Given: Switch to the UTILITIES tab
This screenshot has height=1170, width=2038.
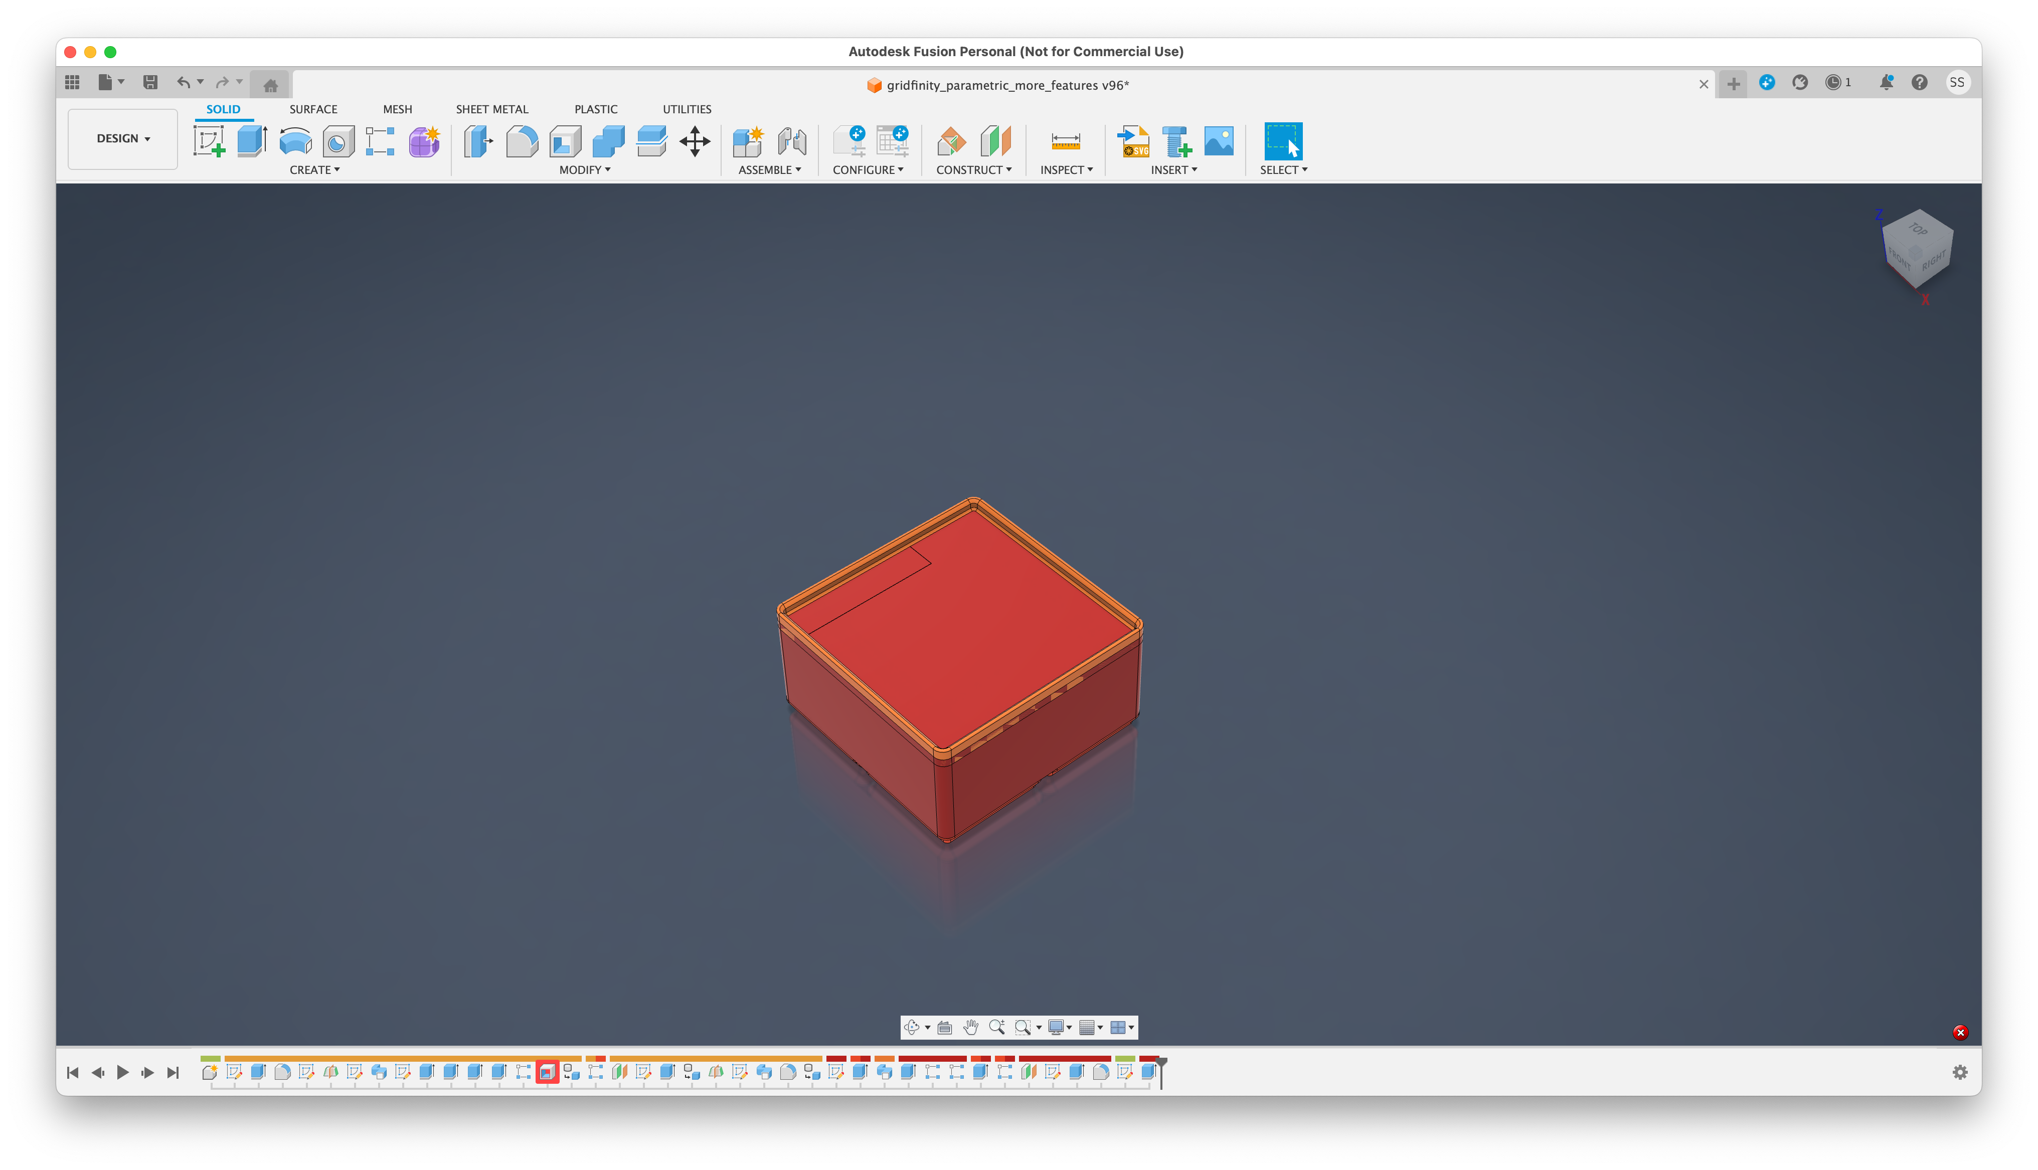Looking at the screenshot, I should pos(687,109).
